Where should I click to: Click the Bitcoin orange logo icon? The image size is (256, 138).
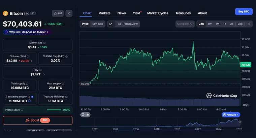coord(5,13)
